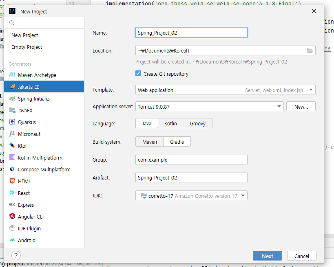Screen dimensions: 334x267
Task: Close the New Project dialog
Action: coord(314,11)
